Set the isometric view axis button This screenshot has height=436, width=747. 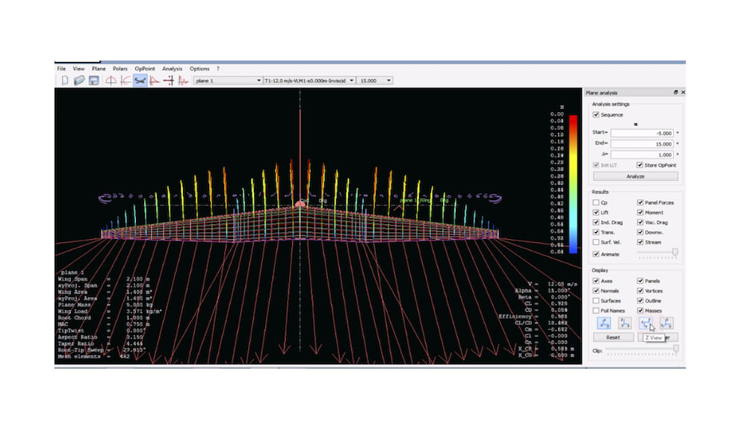tap(666, 323)
